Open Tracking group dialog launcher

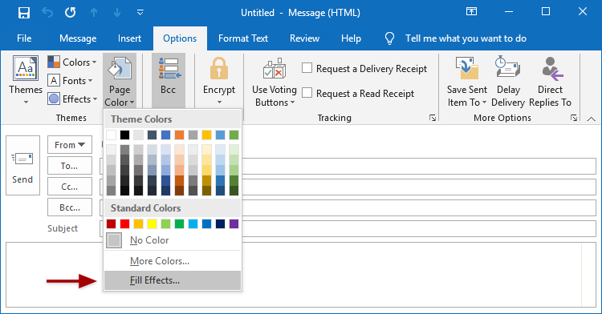click(x=433, y=118)
